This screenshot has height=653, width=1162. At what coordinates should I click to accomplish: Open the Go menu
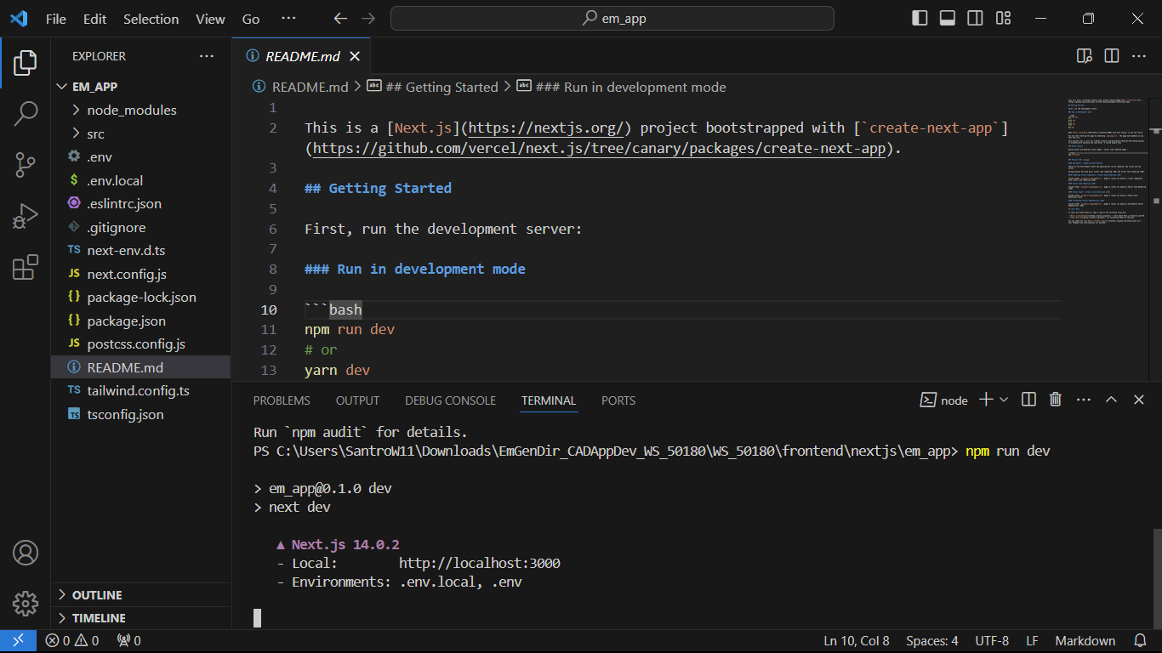[x=251, y=19]
